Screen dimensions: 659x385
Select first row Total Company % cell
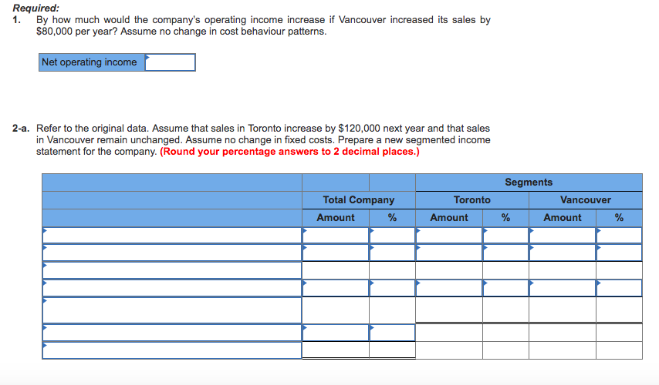click(392, 235)
